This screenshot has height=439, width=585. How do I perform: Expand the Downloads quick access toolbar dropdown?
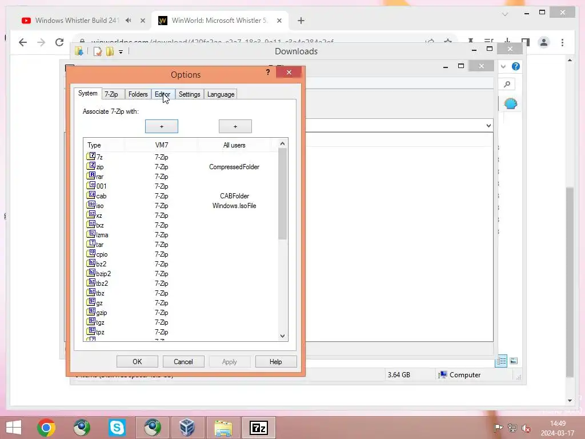pos(121,52)
